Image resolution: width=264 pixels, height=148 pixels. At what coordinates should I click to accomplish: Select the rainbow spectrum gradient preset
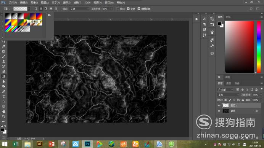tap(8, 29)
